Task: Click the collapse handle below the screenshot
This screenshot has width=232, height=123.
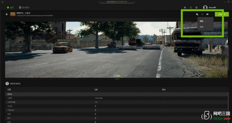Action: tap(117, 79)
